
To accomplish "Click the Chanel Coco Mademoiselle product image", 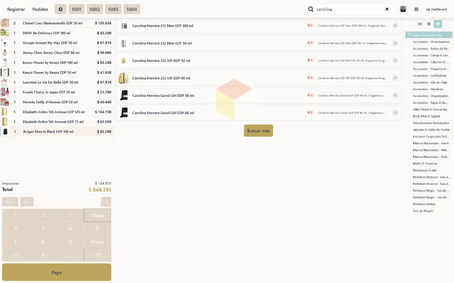I will pyautogui.click(x=4, y=23).
